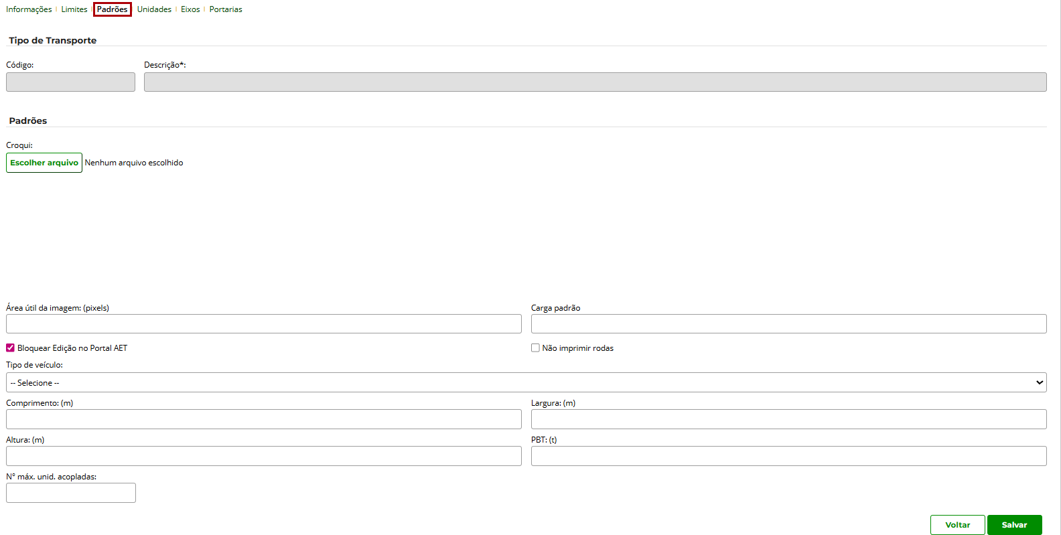
Task: Click the Nº máx. unid. acopladas field
Action: [70, 493]
